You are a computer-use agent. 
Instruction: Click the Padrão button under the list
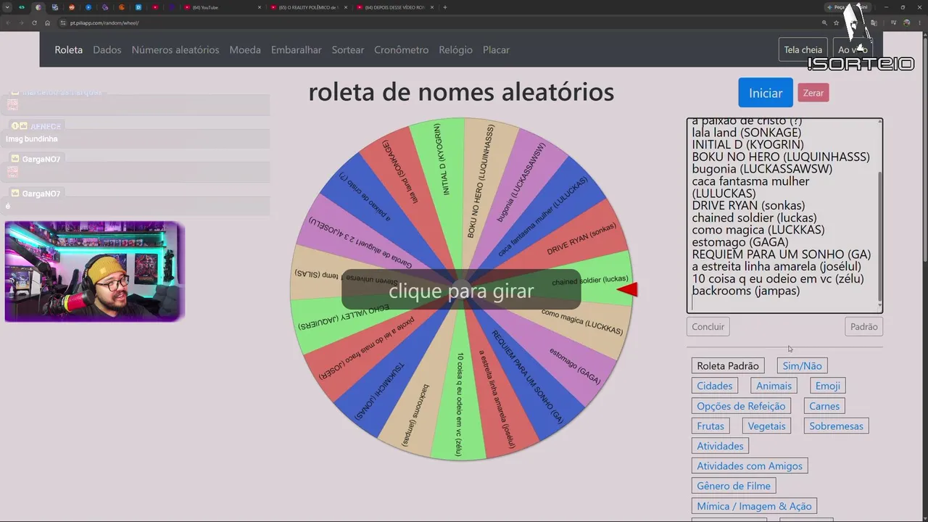pos(863,327)
